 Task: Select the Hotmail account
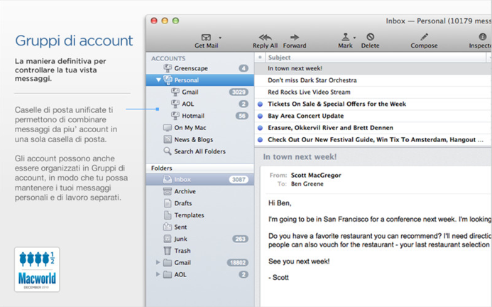click(200, 116)
